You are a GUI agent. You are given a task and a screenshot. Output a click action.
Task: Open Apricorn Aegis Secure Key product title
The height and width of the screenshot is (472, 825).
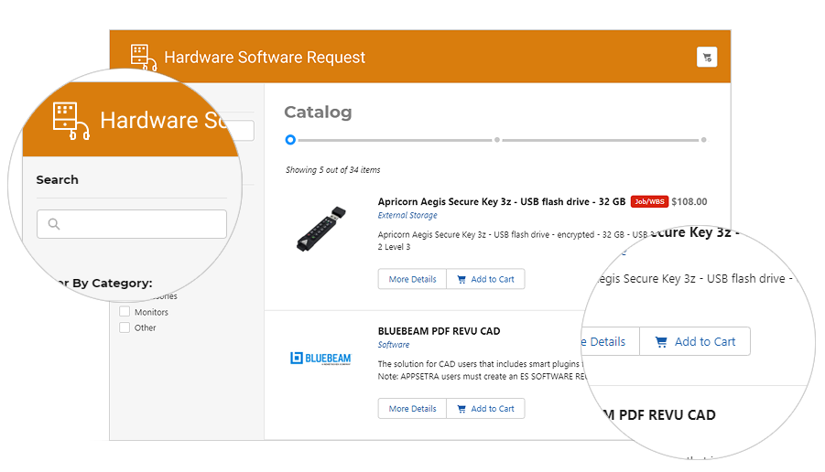(x=502, y=202)
